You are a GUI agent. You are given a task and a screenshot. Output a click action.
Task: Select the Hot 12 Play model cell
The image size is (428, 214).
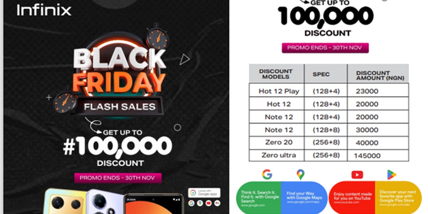279,91
